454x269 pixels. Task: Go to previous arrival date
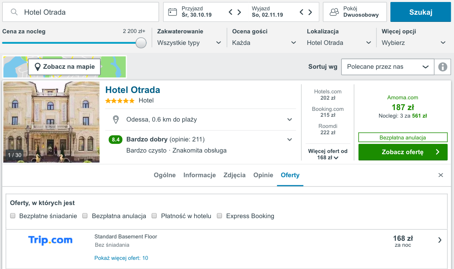231,12
